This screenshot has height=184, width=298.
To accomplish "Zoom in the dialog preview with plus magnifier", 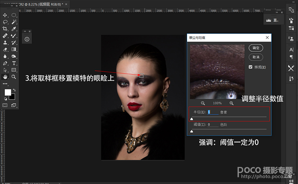I will 231,103.
